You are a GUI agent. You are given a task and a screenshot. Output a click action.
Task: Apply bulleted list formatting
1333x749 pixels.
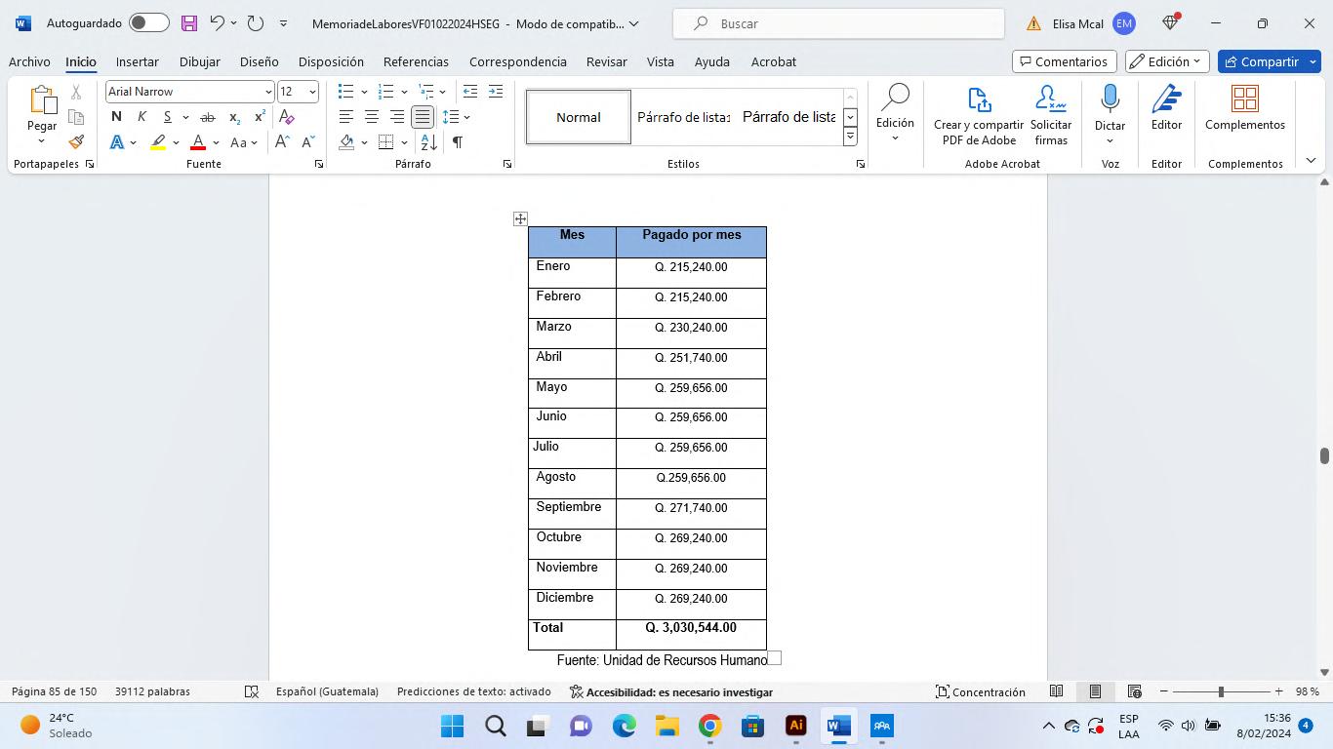pos(345,92)
